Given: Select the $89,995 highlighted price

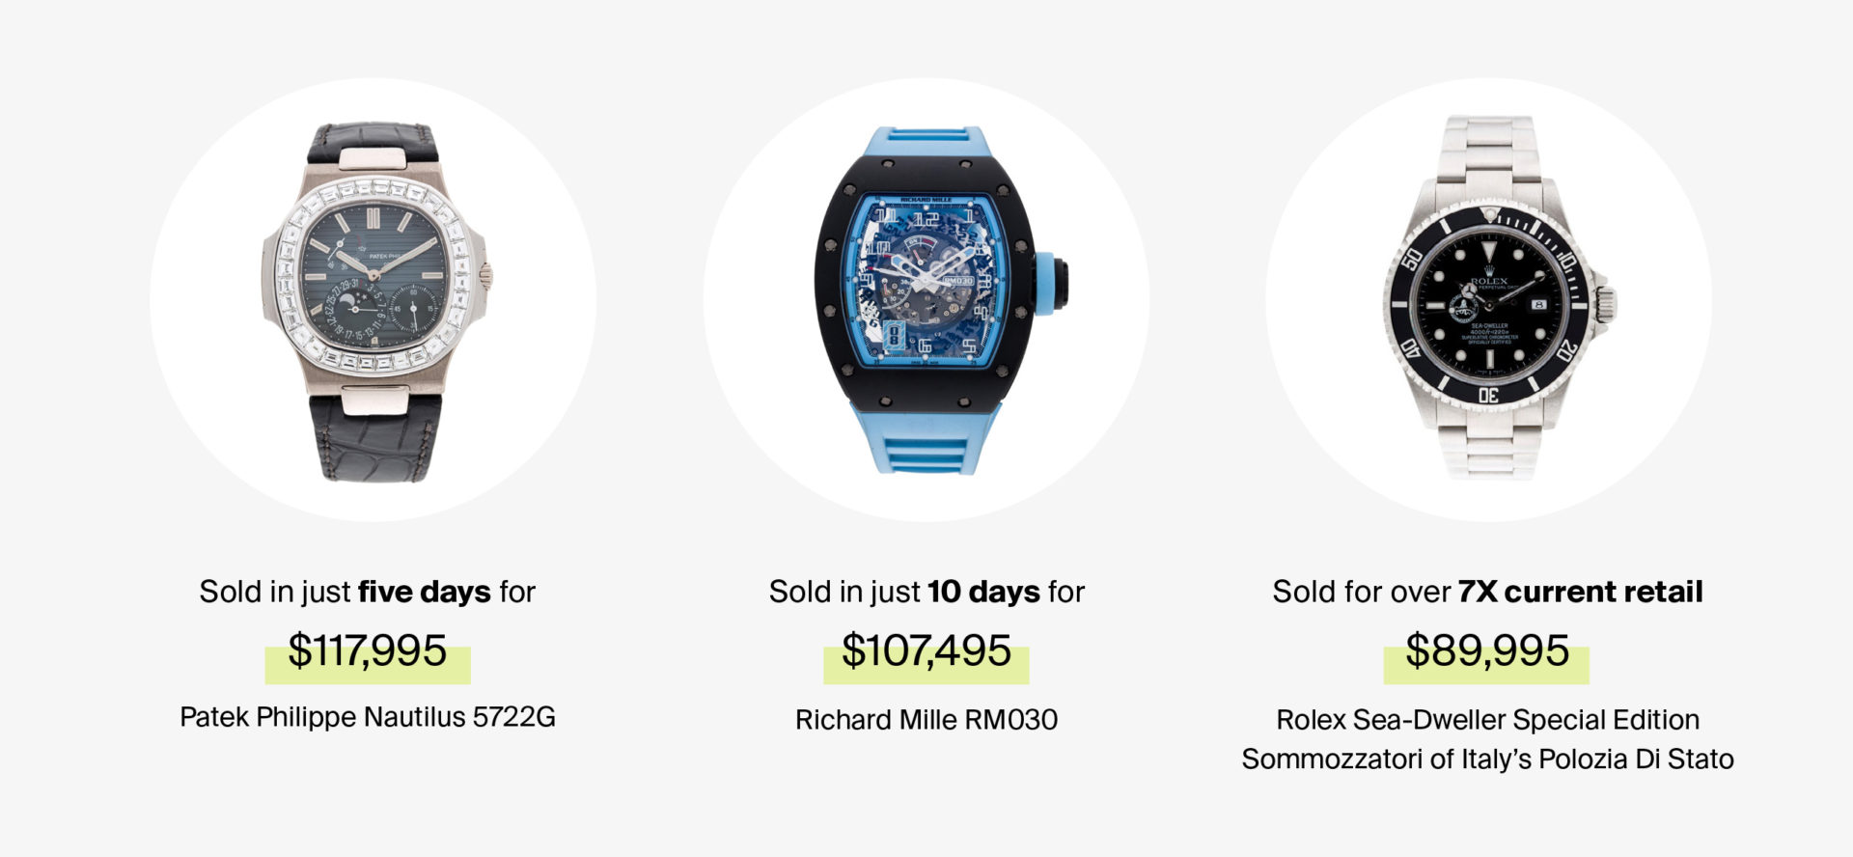Looking at the screenshot, I should [x=1487, y=651].
